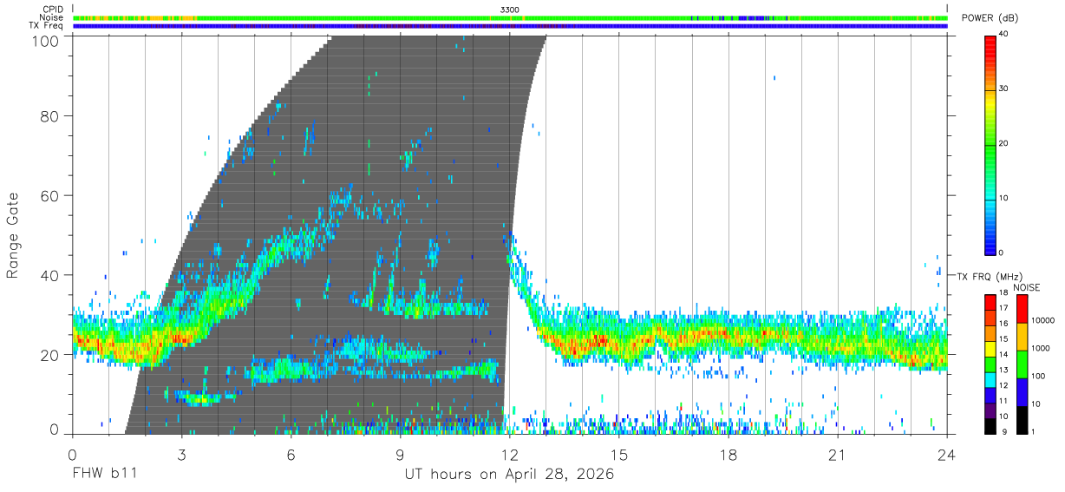The width and height of the screenshot is (1065, 492).
Task: Click the 1000 label on NOISE legend
Action: [1039, 348]
